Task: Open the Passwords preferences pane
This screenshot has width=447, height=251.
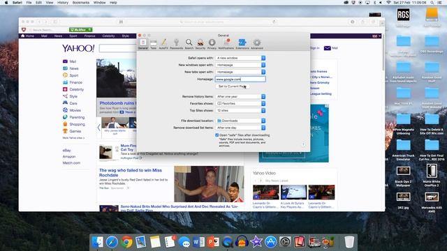Action: click(x=176, y=44)
